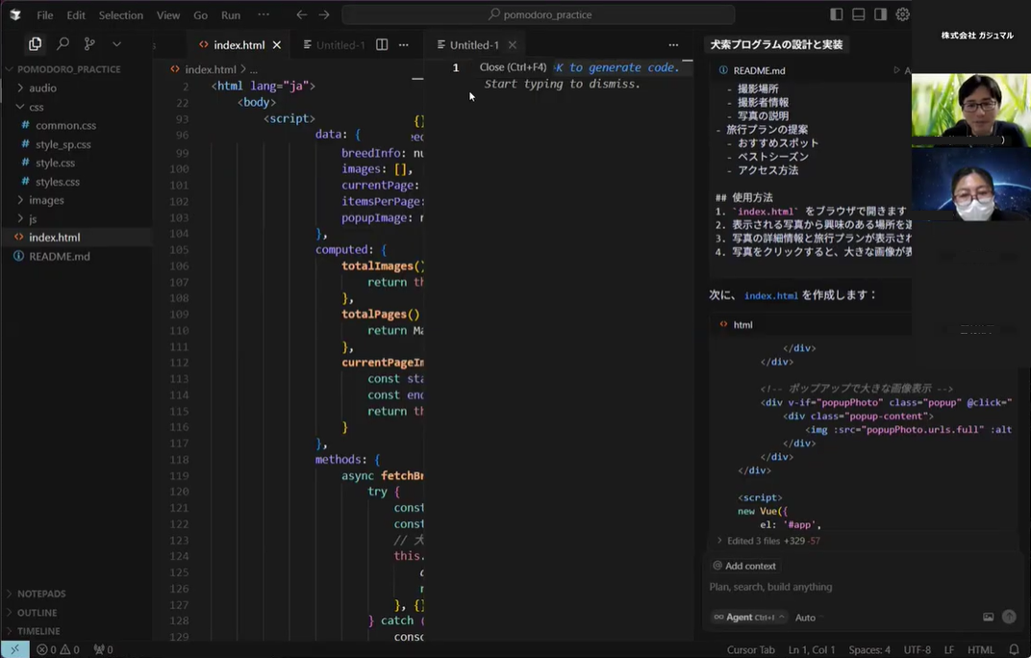Open right editor group more actions
Screen dimensions: 1031x658
(673, 45)
